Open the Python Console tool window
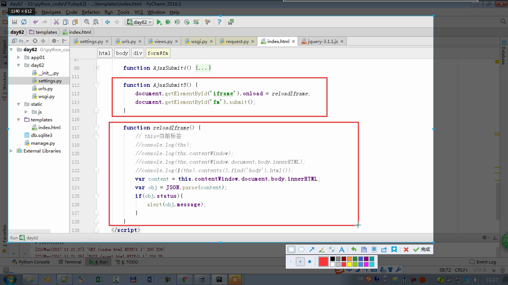Screen dimensions: 508x285 click(31, 262)
